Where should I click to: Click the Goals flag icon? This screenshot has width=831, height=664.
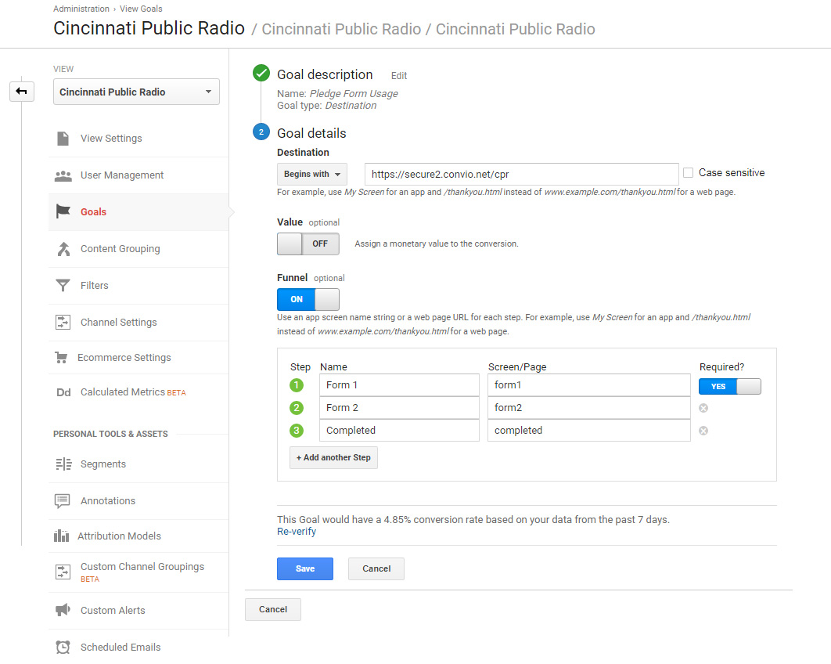[x=63, y=211]
